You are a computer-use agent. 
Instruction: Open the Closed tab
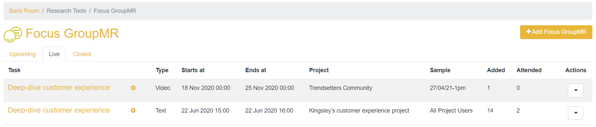[82, 54]
